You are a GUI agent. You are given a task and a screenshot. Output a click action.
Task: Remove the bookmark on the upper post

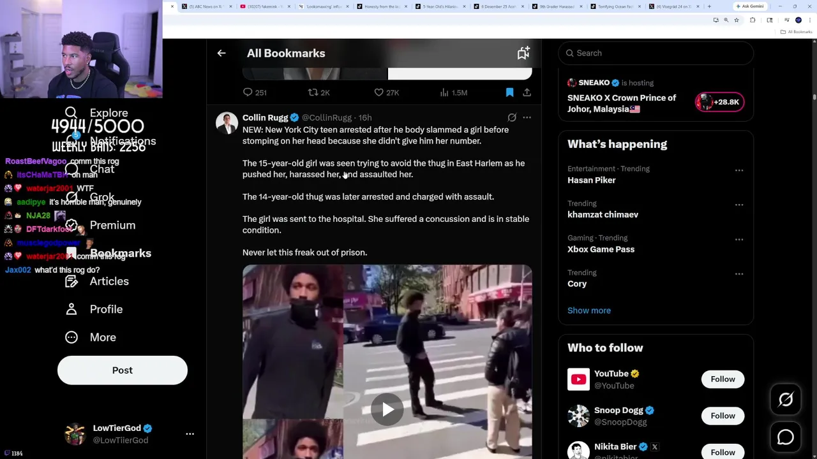pyautogui.click(x=509, y=92)
